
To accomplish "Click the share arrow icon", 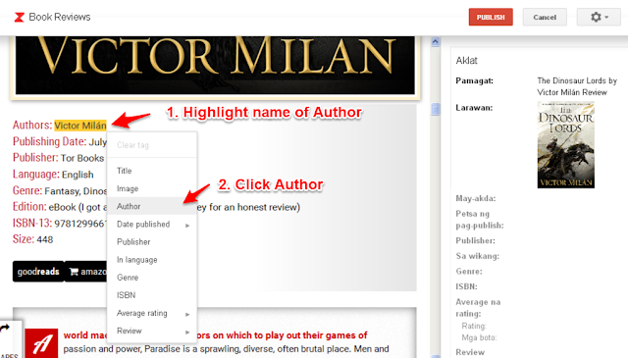I will [x=5, y=329].
